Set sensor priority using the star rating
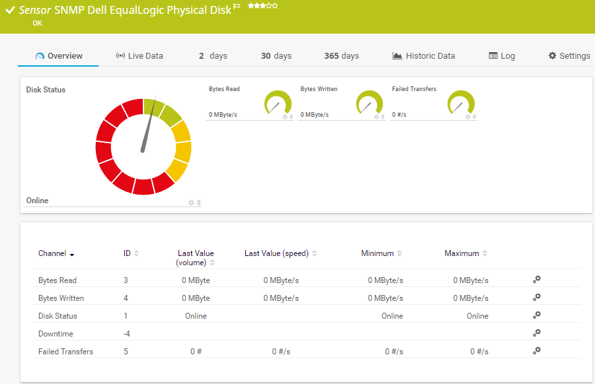Image resolution: width=595 pixels, height=384 pixels. pyautogui.click(x=262, y=6)
